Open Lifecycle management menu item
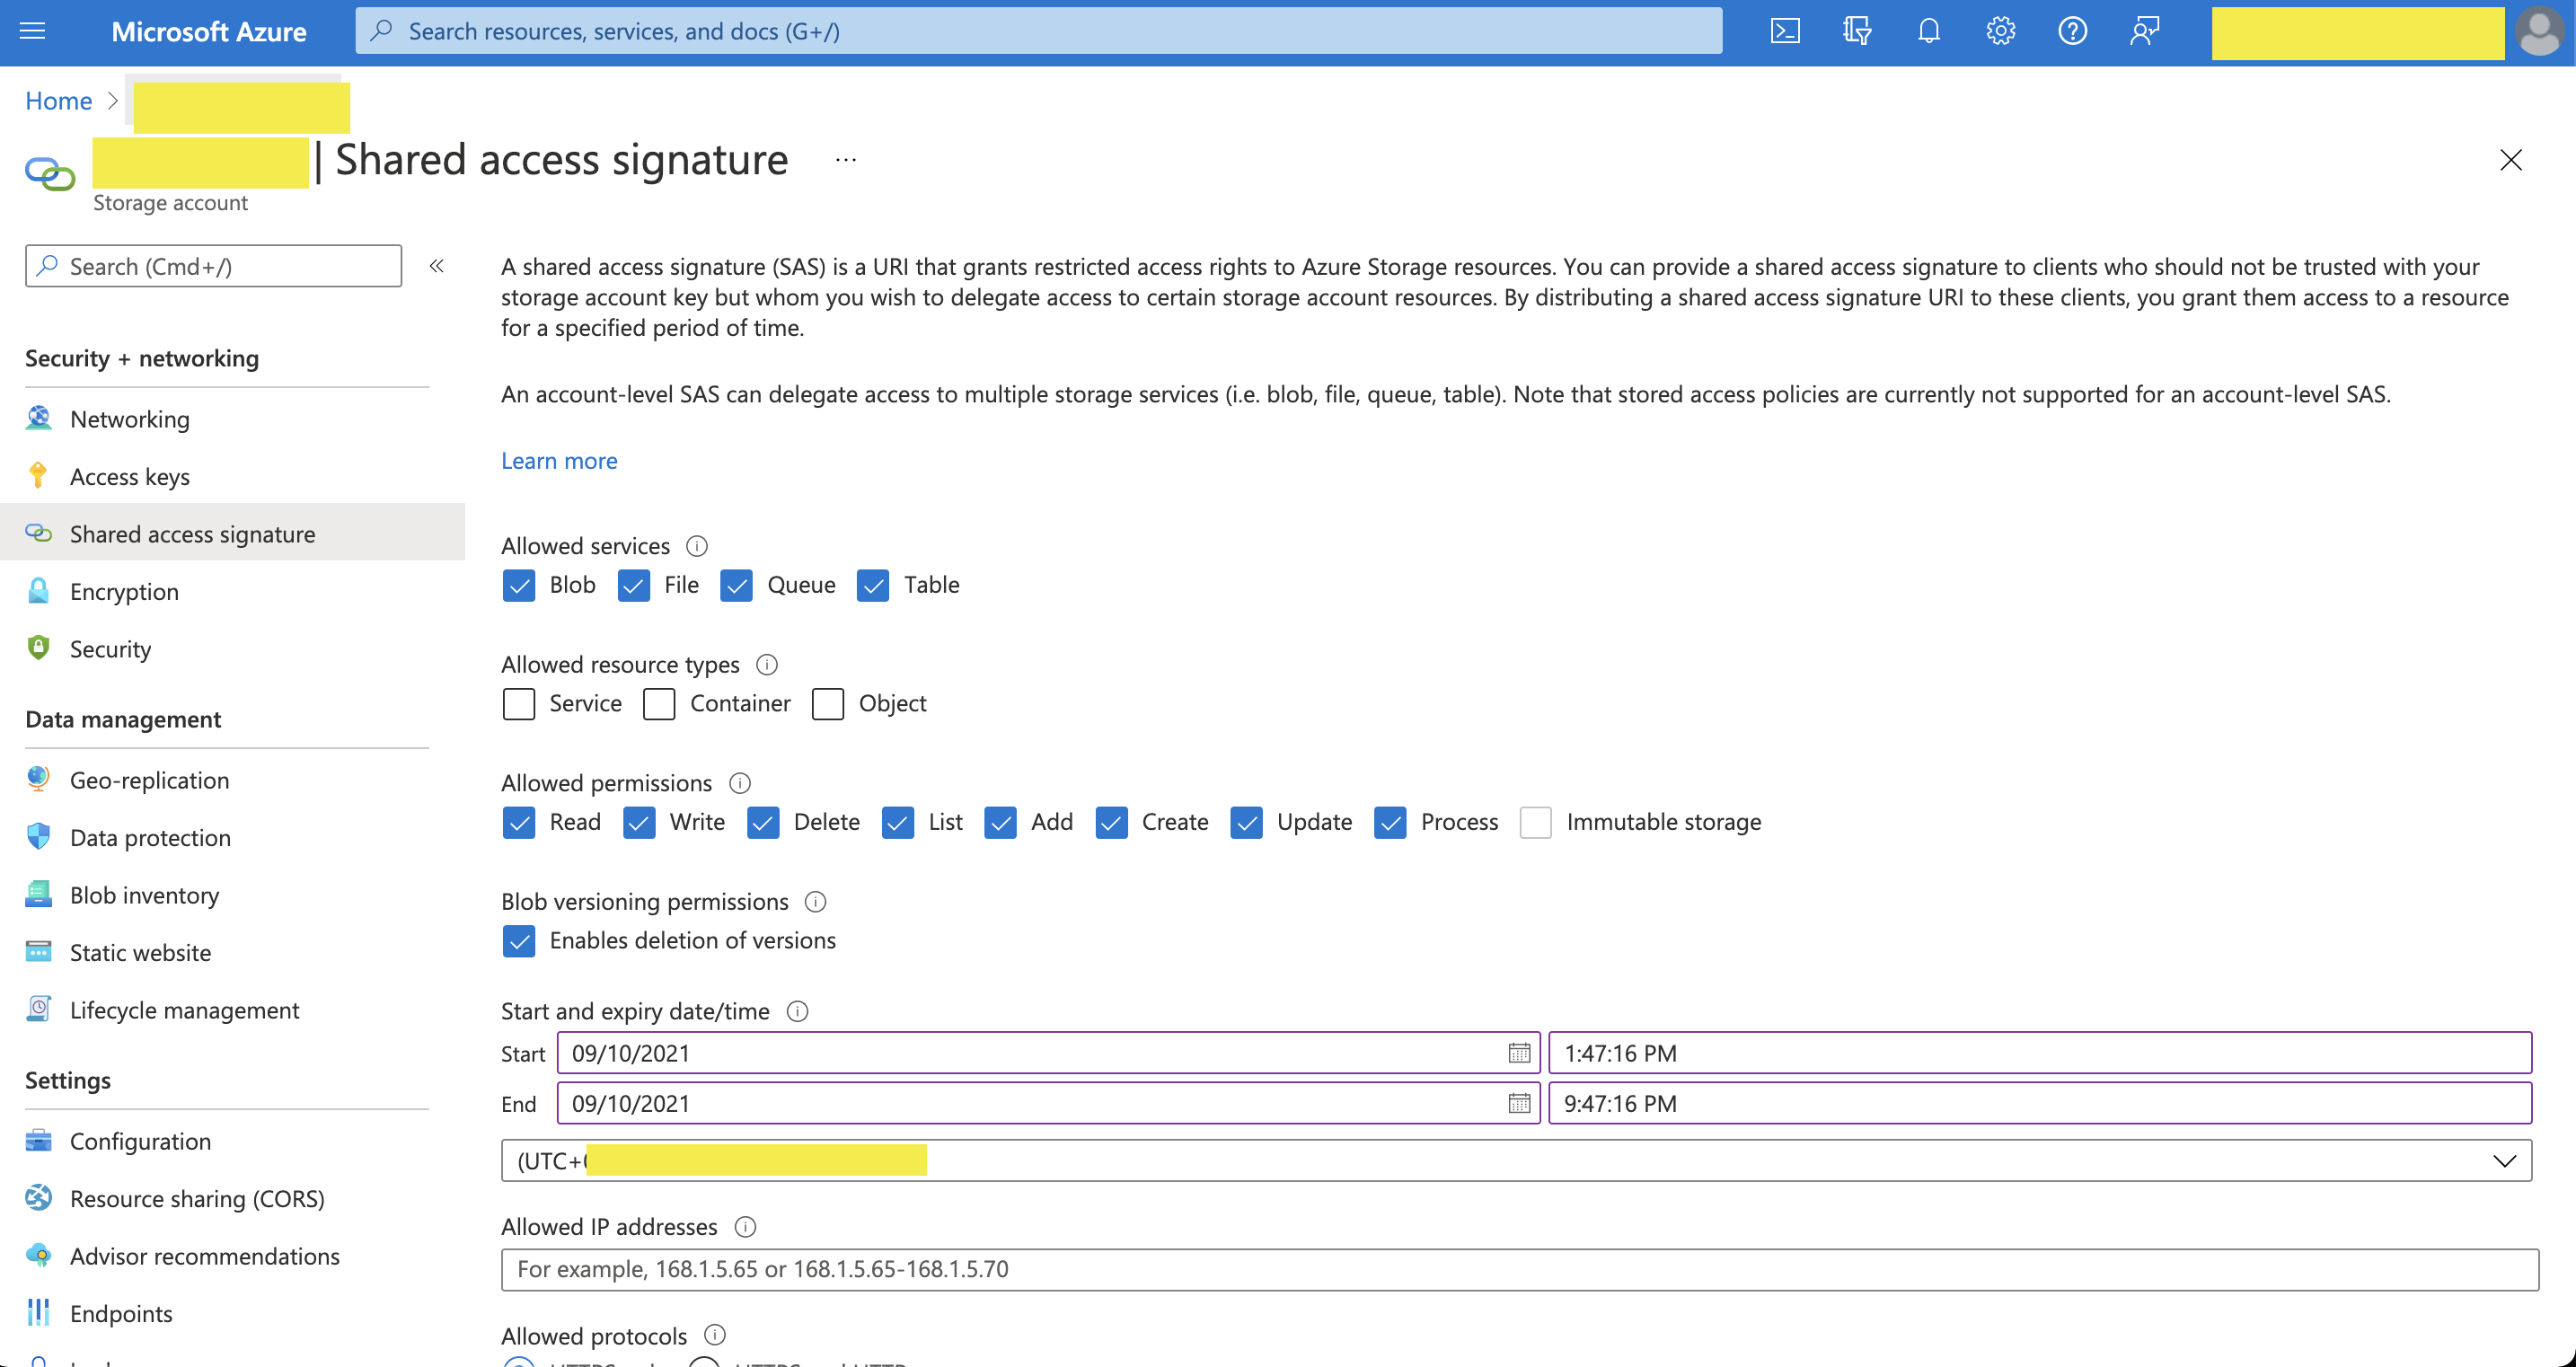The width and height of the screenshot is (2576, 1367). point(185,1010)
